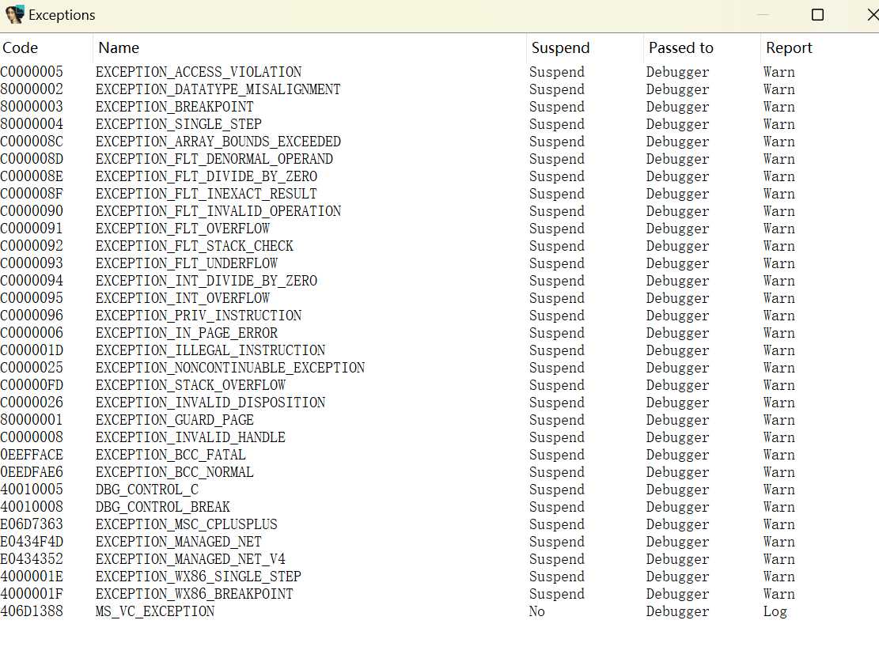Click Debugger value for EXCEPTION_GUARD_PAGE
The image size is (879, 658).
click(677, 420)
